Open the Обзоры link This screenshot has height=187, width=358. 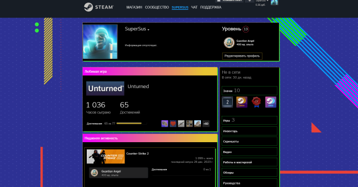(x=250, y=173)
